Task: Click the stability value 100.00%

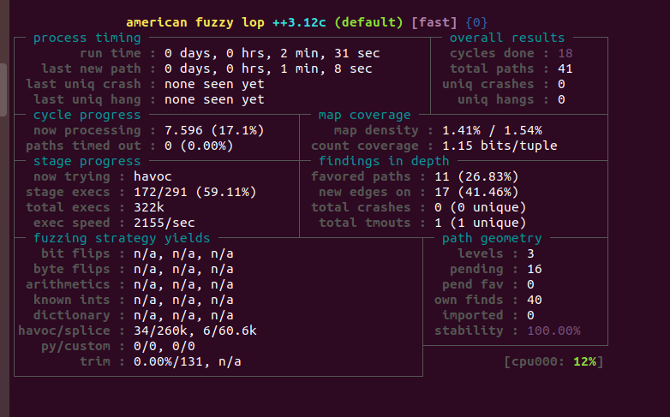Action: (x=553, y=331)
